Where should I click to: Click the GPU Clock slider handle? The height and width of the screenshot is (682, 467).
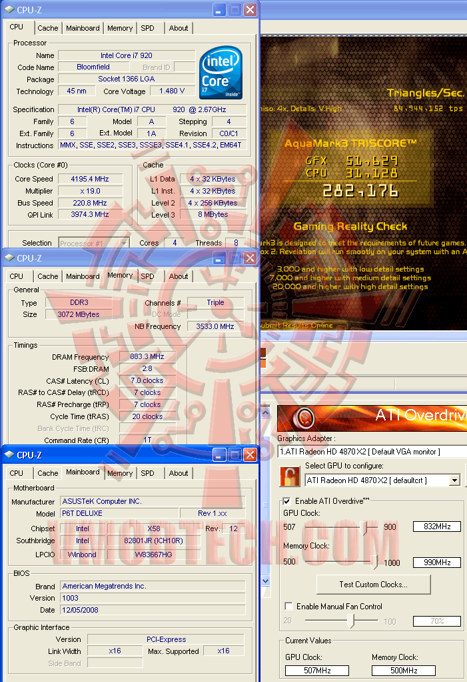pos(364,527)
